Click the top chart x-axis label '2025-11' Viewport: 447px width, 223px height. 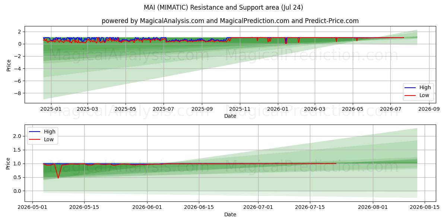pos(240,109)
